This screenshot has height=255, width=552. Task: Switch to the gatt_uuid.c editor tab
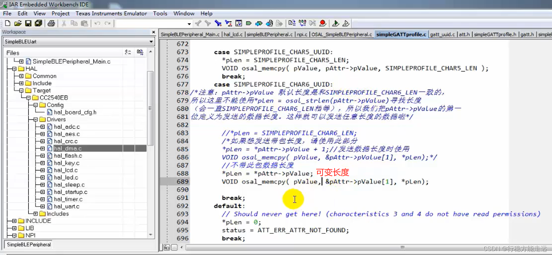point(442,34)
